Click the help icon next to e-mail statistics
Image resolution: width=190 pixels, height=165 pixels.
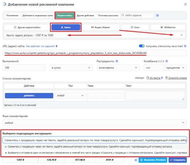185,46
